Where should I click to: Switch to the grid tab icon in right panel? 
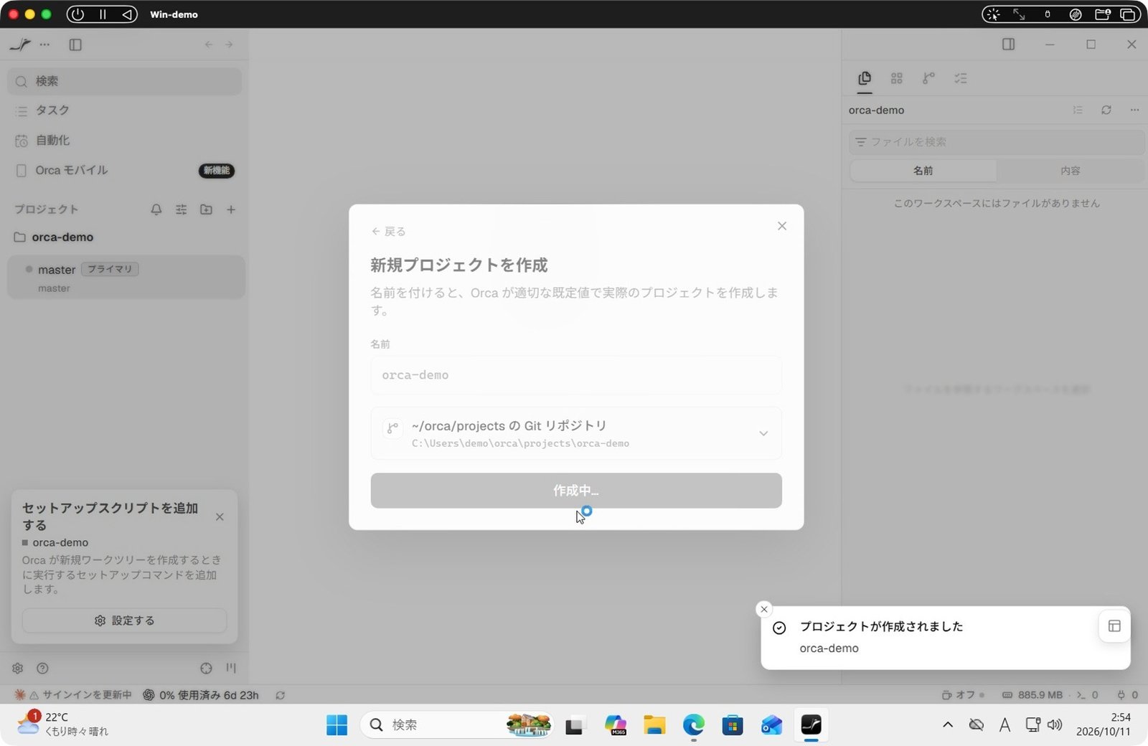click(x=896, y=78)
